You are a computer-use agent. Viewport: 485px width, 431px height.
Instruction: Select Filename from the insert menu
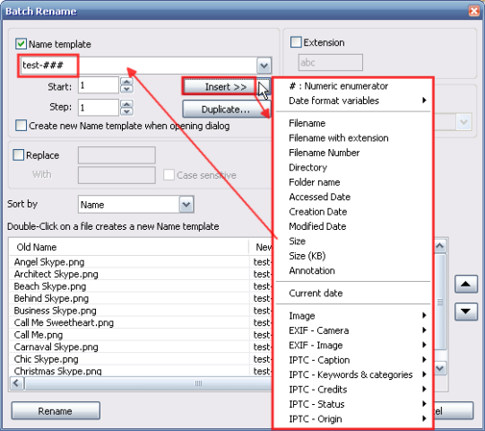[353, 123]
